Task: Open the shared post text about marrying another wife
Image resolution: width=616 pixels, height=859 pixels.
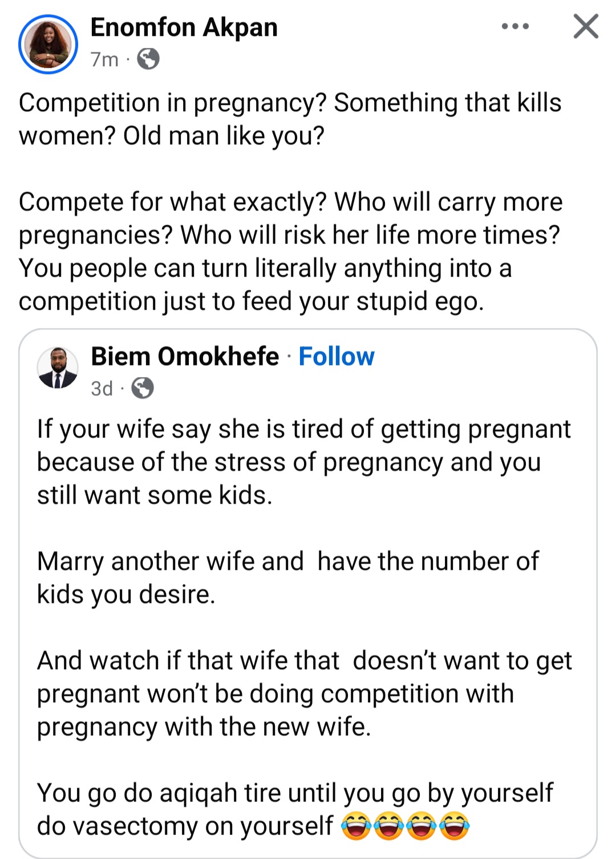Action: [288, 578]
